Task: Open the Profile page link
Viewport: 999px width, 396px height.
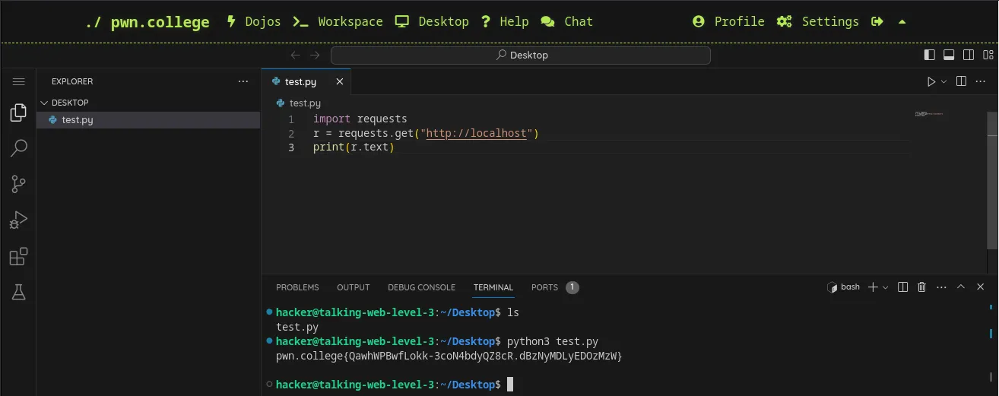Action: [728, 21]
